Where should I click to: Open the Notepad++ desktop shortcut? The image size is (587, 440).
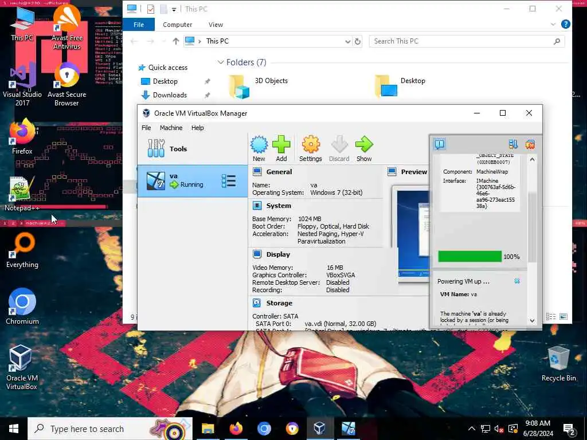pyautogui.click(x=22, y=194)
